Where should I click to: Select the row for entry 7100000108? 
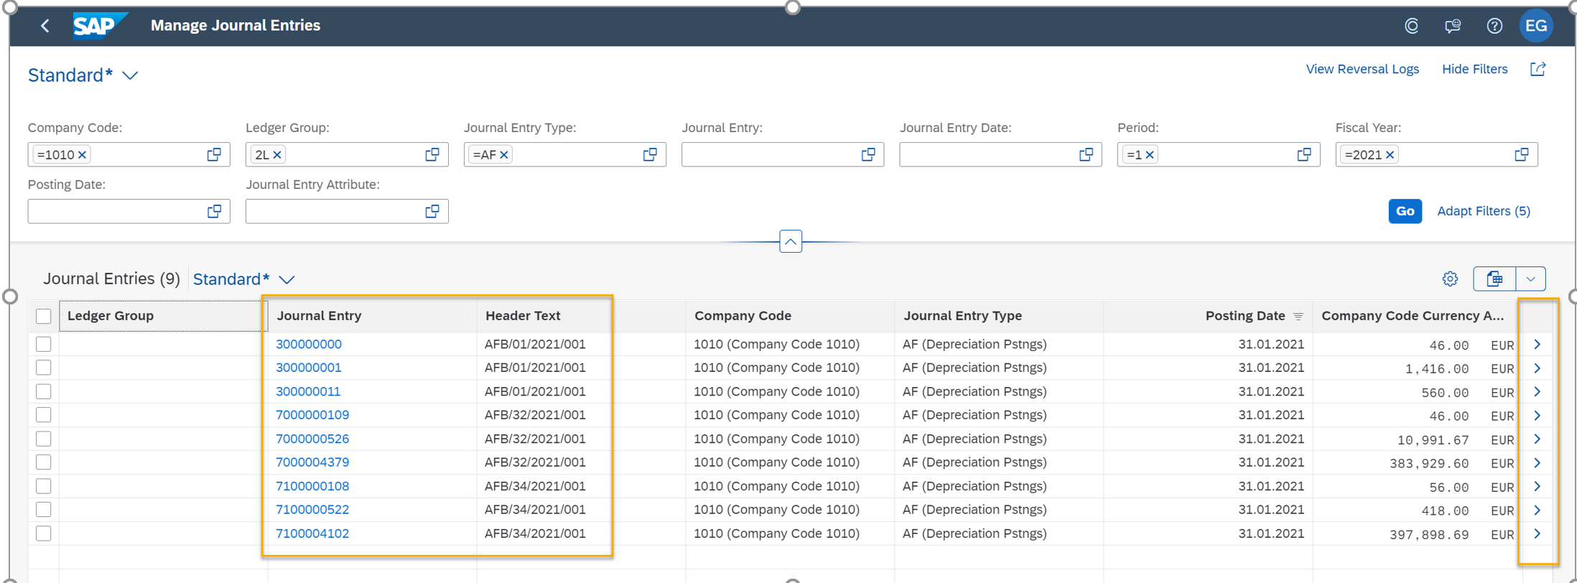pos(44,486)
